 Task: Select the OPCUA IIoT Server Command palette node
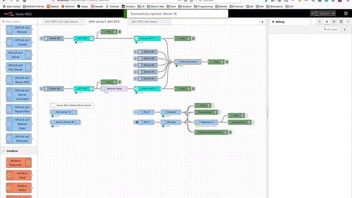click(x=19, y=95)
